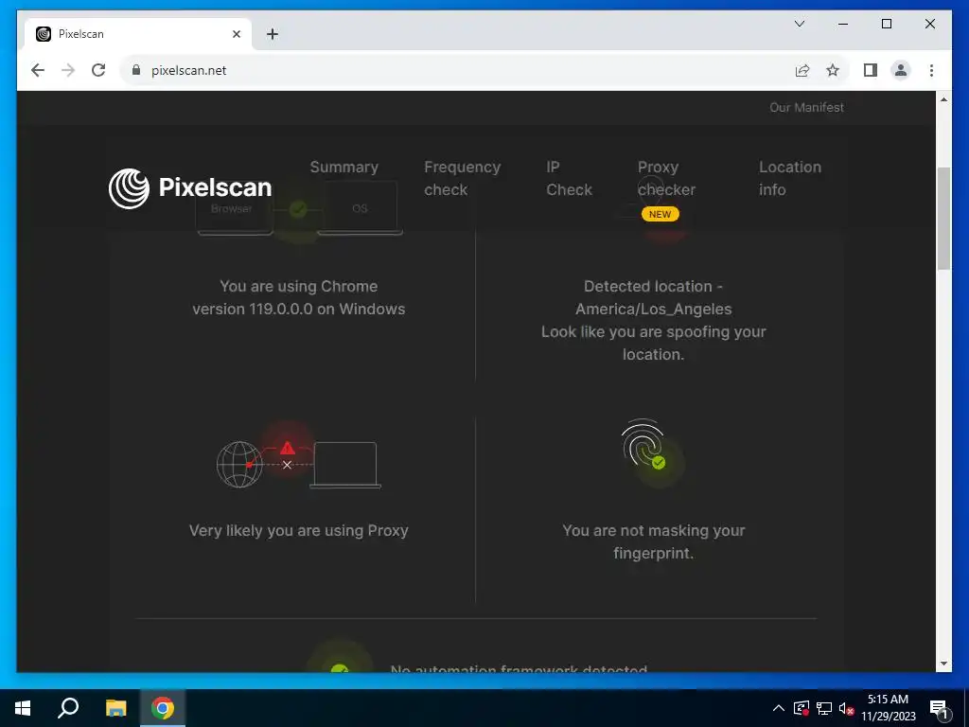969x727 pixels.
Task: Reload the pixelscan.net page
Action: (98, 70)
